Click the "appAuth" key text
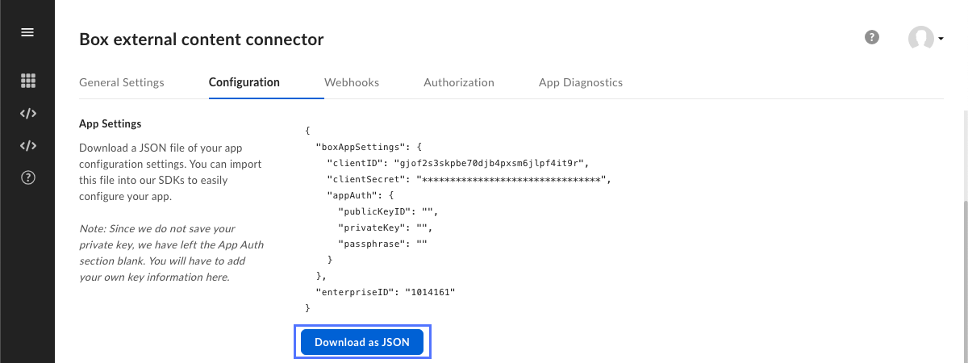This screenshot has height=363, width=968. click(x=353, y=195)
